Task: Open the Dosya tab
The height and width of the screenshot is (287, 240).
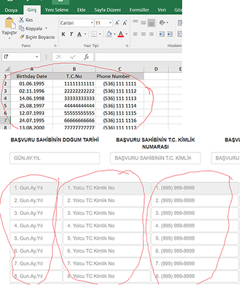Action: [11, 10]
